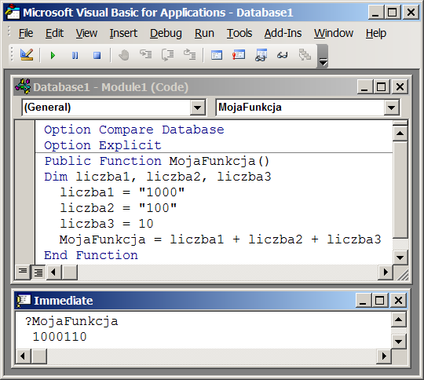Open the Debug menu

coord(166,33)
